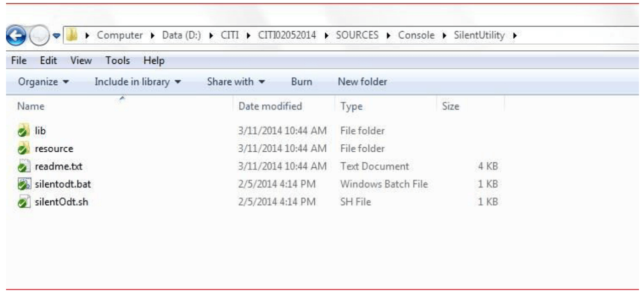Expand the arrow after SOURCES breadcrumb
Screen dimensions: 643x291
coord(389,36)
